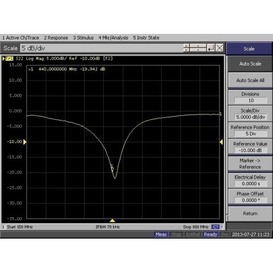Click the channel 1 indicator beside Start

3,227
